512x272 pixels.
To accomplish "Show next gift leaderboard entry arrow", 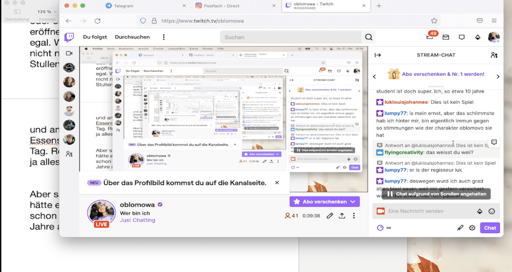I will coord(498,77).
